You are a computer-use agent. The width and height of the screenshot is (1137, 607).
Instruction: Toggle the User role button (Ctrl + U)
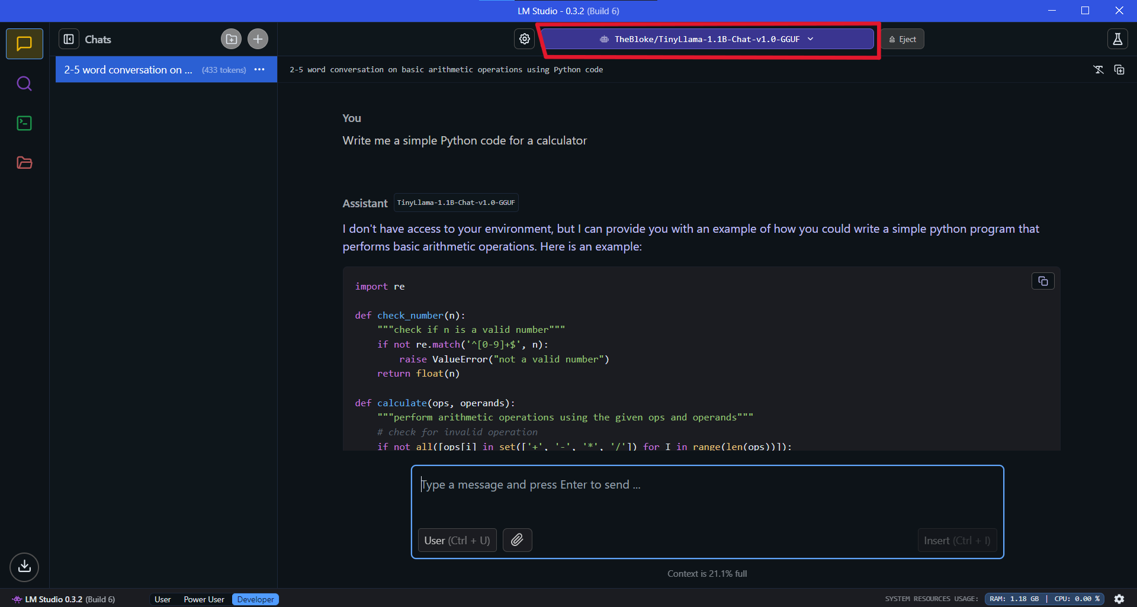[457, 540]
